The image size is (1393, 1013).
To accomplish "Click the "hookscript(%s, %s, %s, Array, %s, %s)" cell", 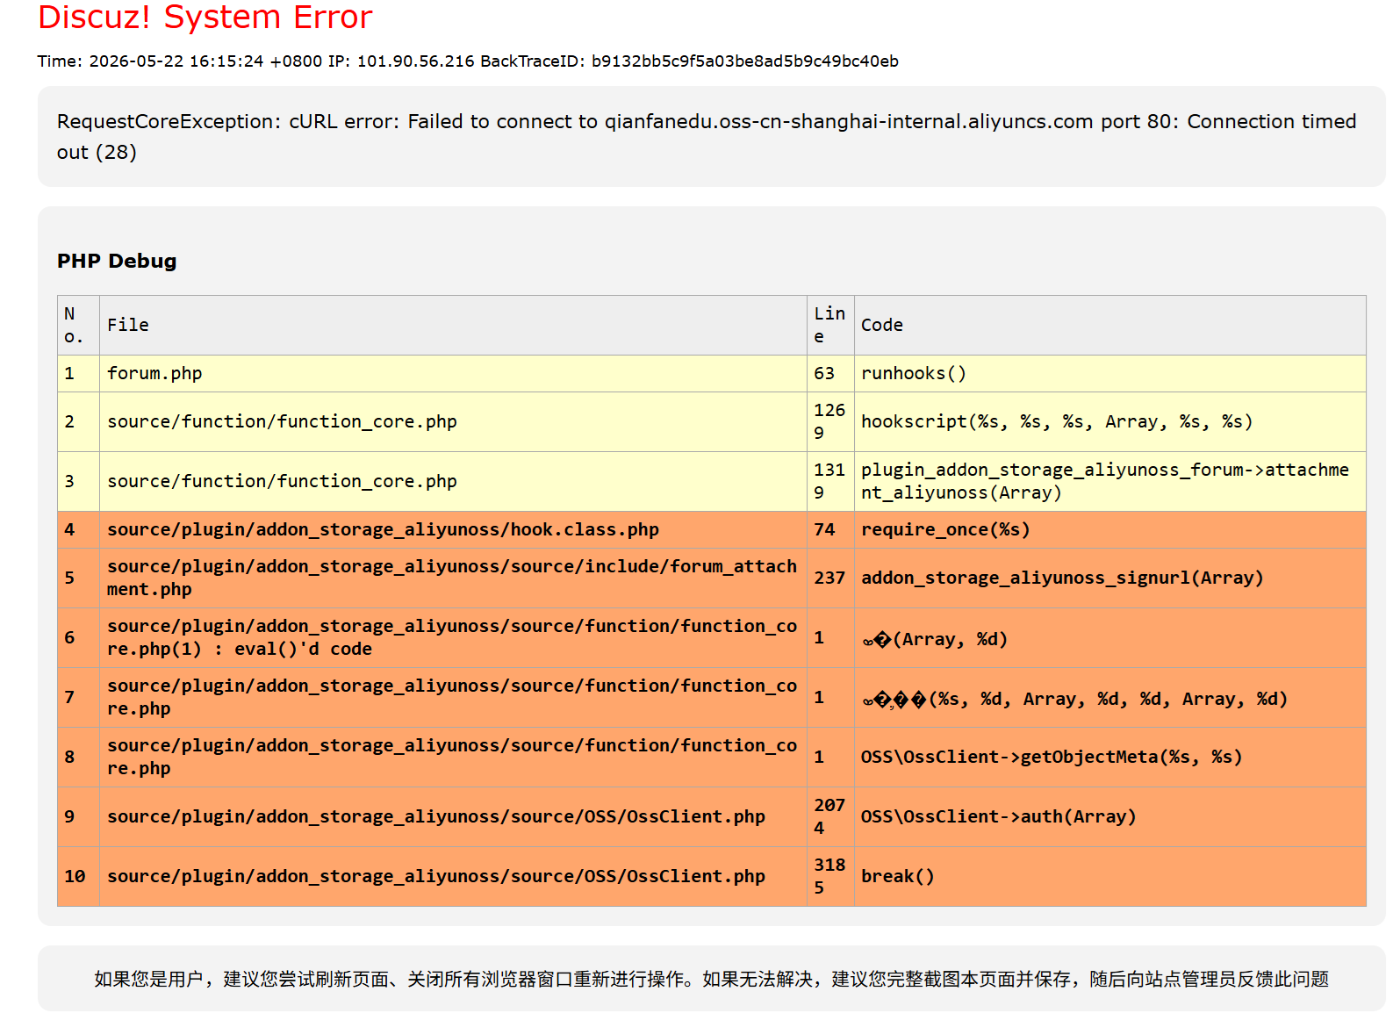I will pos(1110,422).
